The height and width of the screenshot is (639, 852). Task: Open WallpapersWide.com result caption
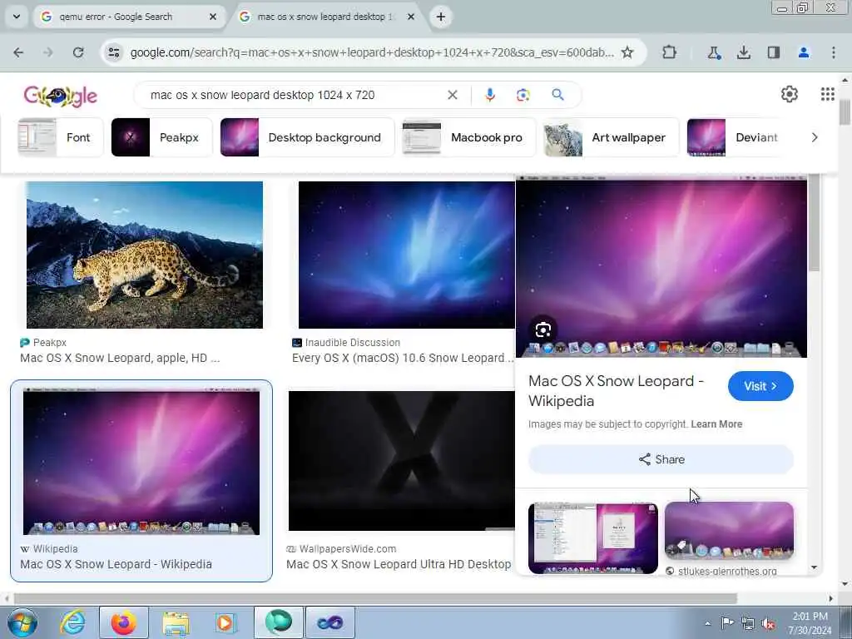[399, 565]
